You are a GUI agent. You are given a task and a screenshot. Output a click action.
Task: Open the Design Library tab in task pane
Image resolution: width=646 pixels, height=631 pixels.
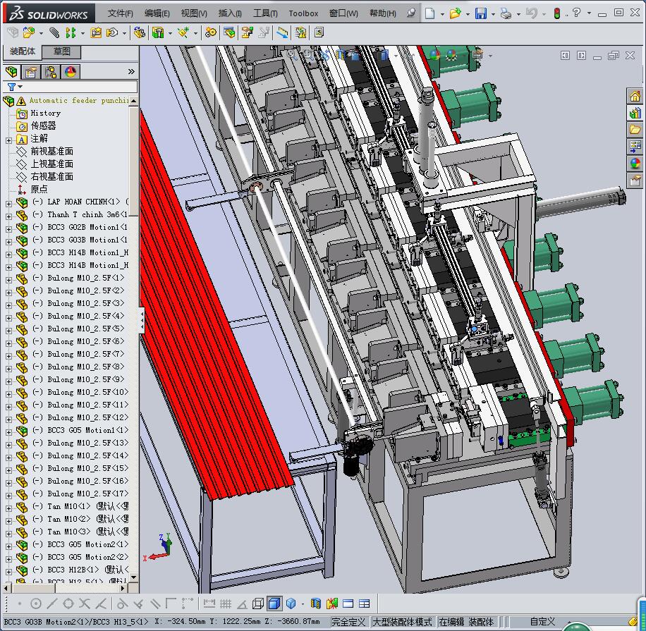point(635,113)
